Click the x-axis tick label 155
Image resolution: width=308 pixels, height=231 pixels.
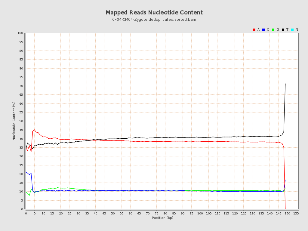[296, 213]
